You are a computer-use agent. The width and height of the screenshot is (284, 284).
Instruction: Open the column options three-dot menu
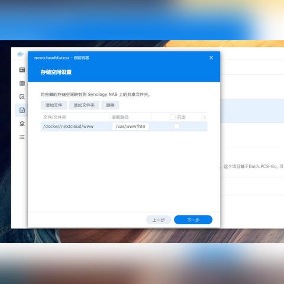tap(205, 117)
